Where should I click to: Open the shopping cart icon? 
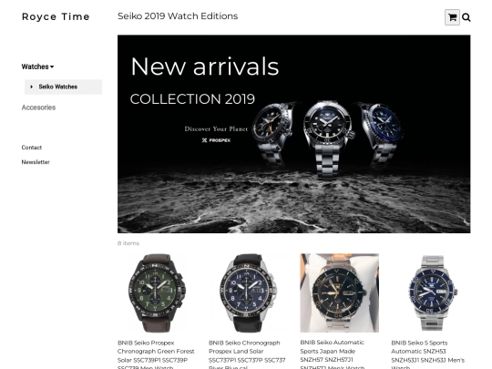(x=452, y=17)
